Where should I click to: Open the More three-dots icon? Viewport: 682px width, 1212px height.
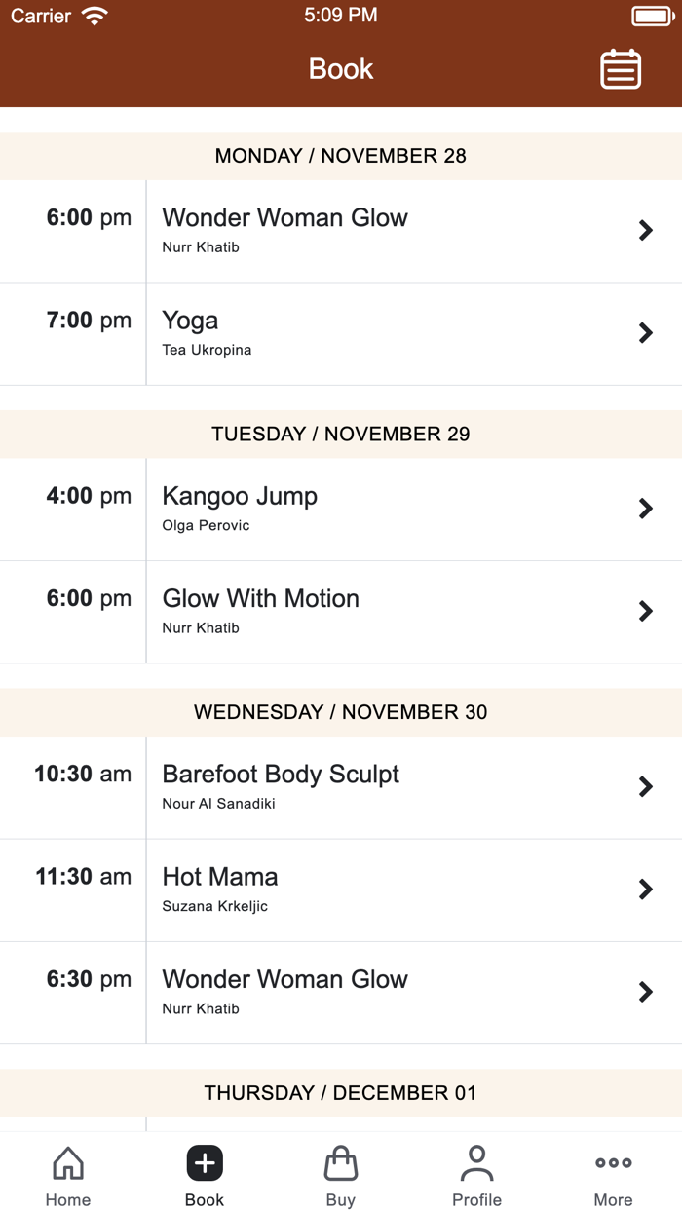point(614,1163)
